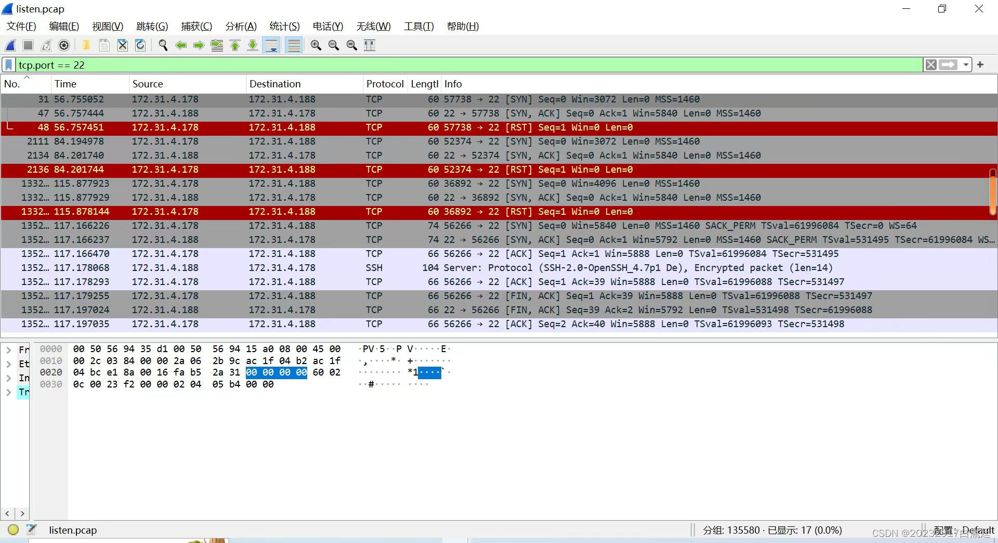The image size is (998, 543).
Task: Reset text to normal size
Action: tap(352, 45)
